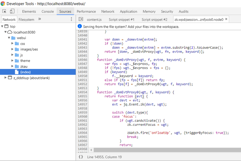
Task: Click the _domEvtProxy0 function name on line 14954
Action: 126,92
